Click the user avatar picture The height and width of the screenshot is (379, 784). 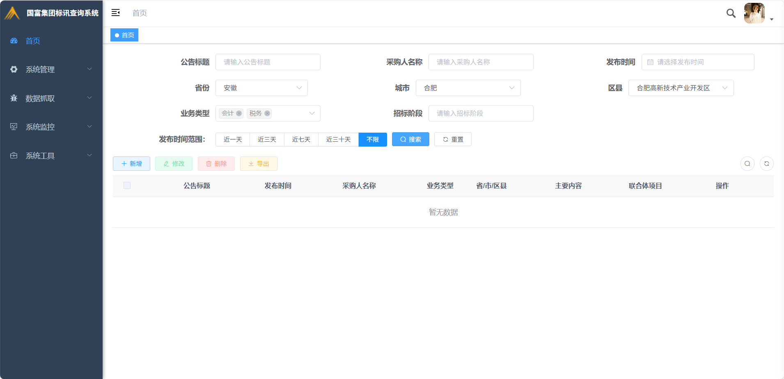(x=754, y=13)
